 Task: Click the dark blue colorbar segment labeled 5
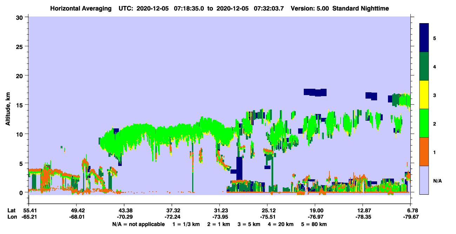pyautogui.click(x=424, y=38)
